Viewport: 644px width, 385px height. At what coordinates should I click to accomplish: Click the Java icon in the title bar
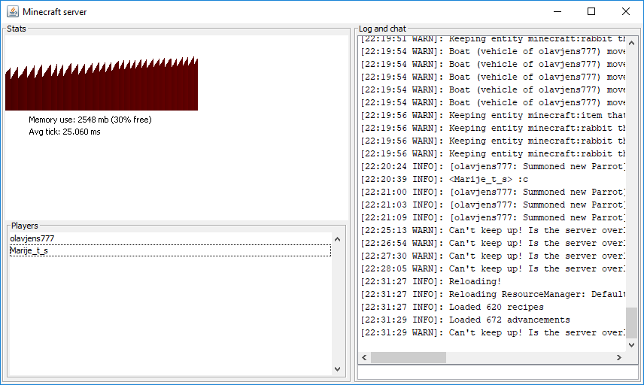tap(13, 11)
